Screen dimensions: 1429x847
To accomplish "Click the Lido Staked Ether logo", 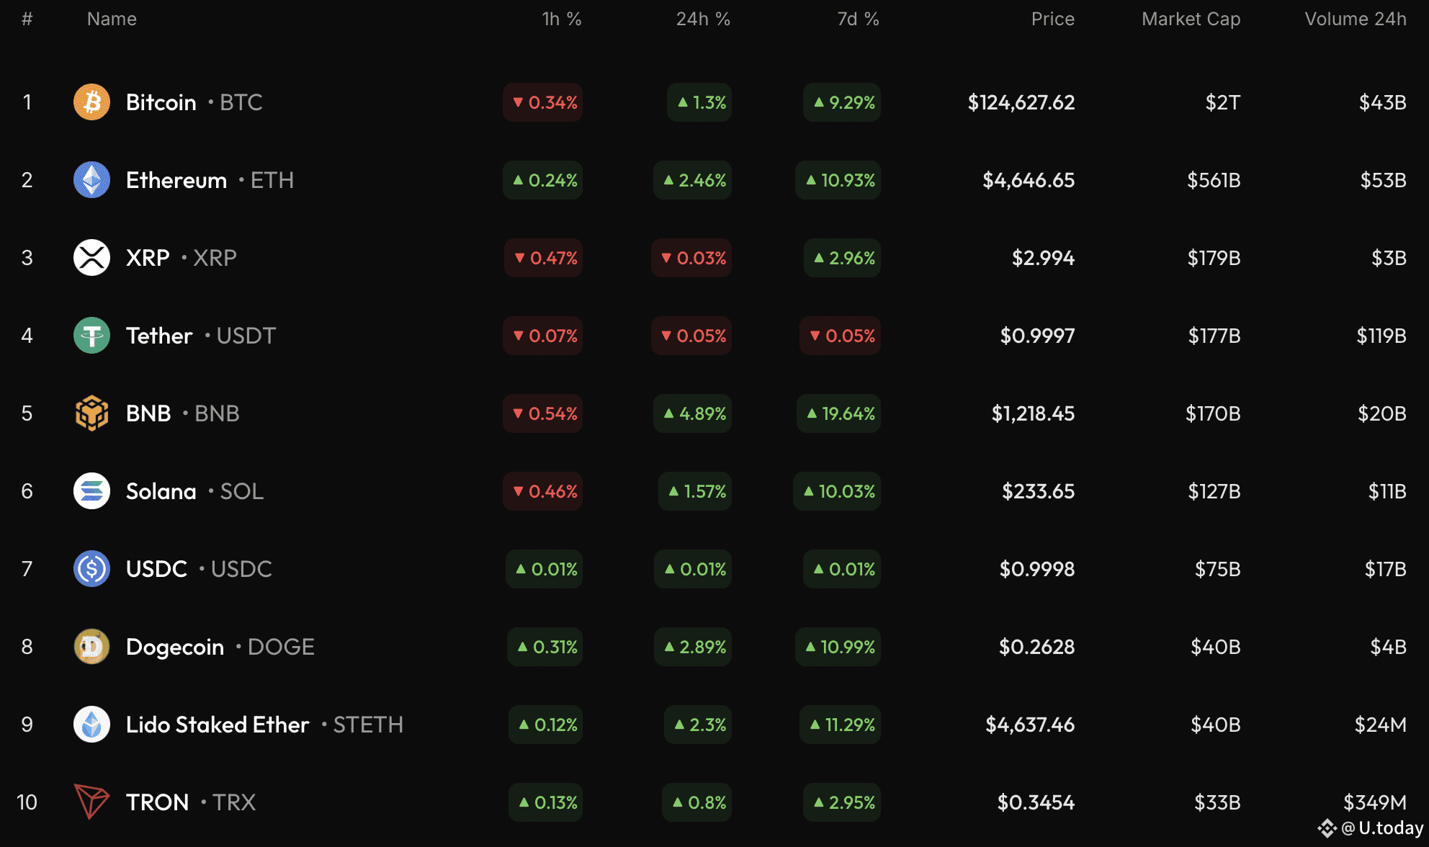I will point(91,725).
